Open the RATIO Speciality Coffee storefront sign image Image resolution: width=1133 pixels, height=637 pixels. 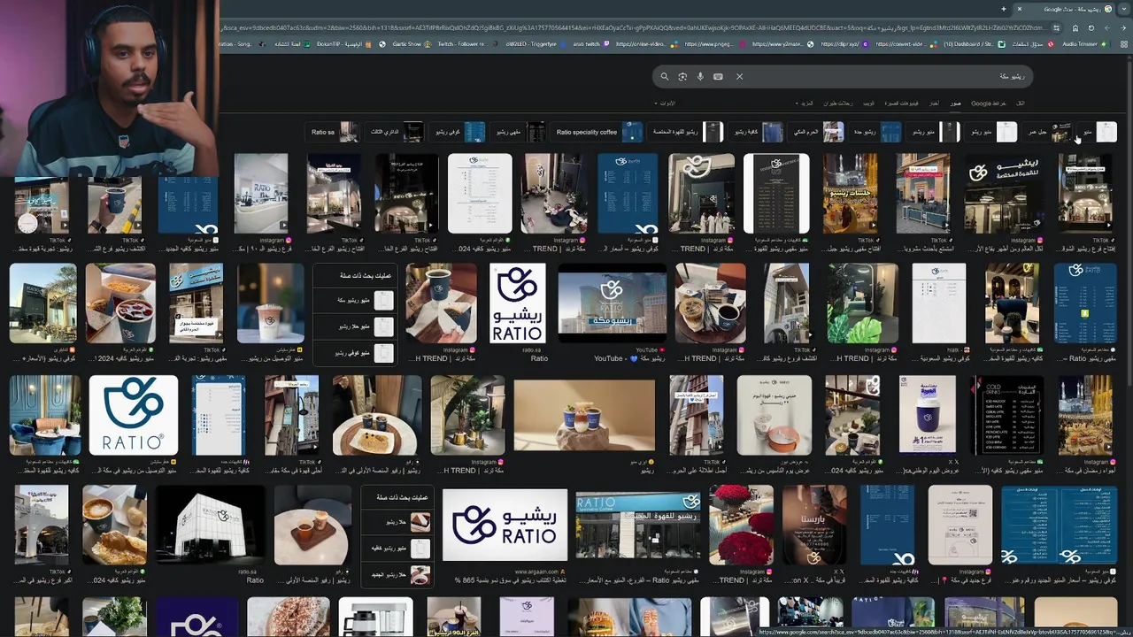click(x=638, y=526)
